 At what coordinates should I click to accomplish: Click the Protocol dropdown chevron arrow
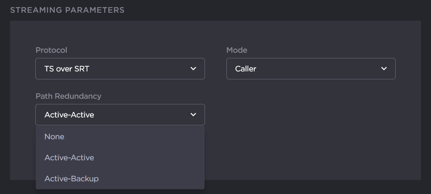click(193, 69)
